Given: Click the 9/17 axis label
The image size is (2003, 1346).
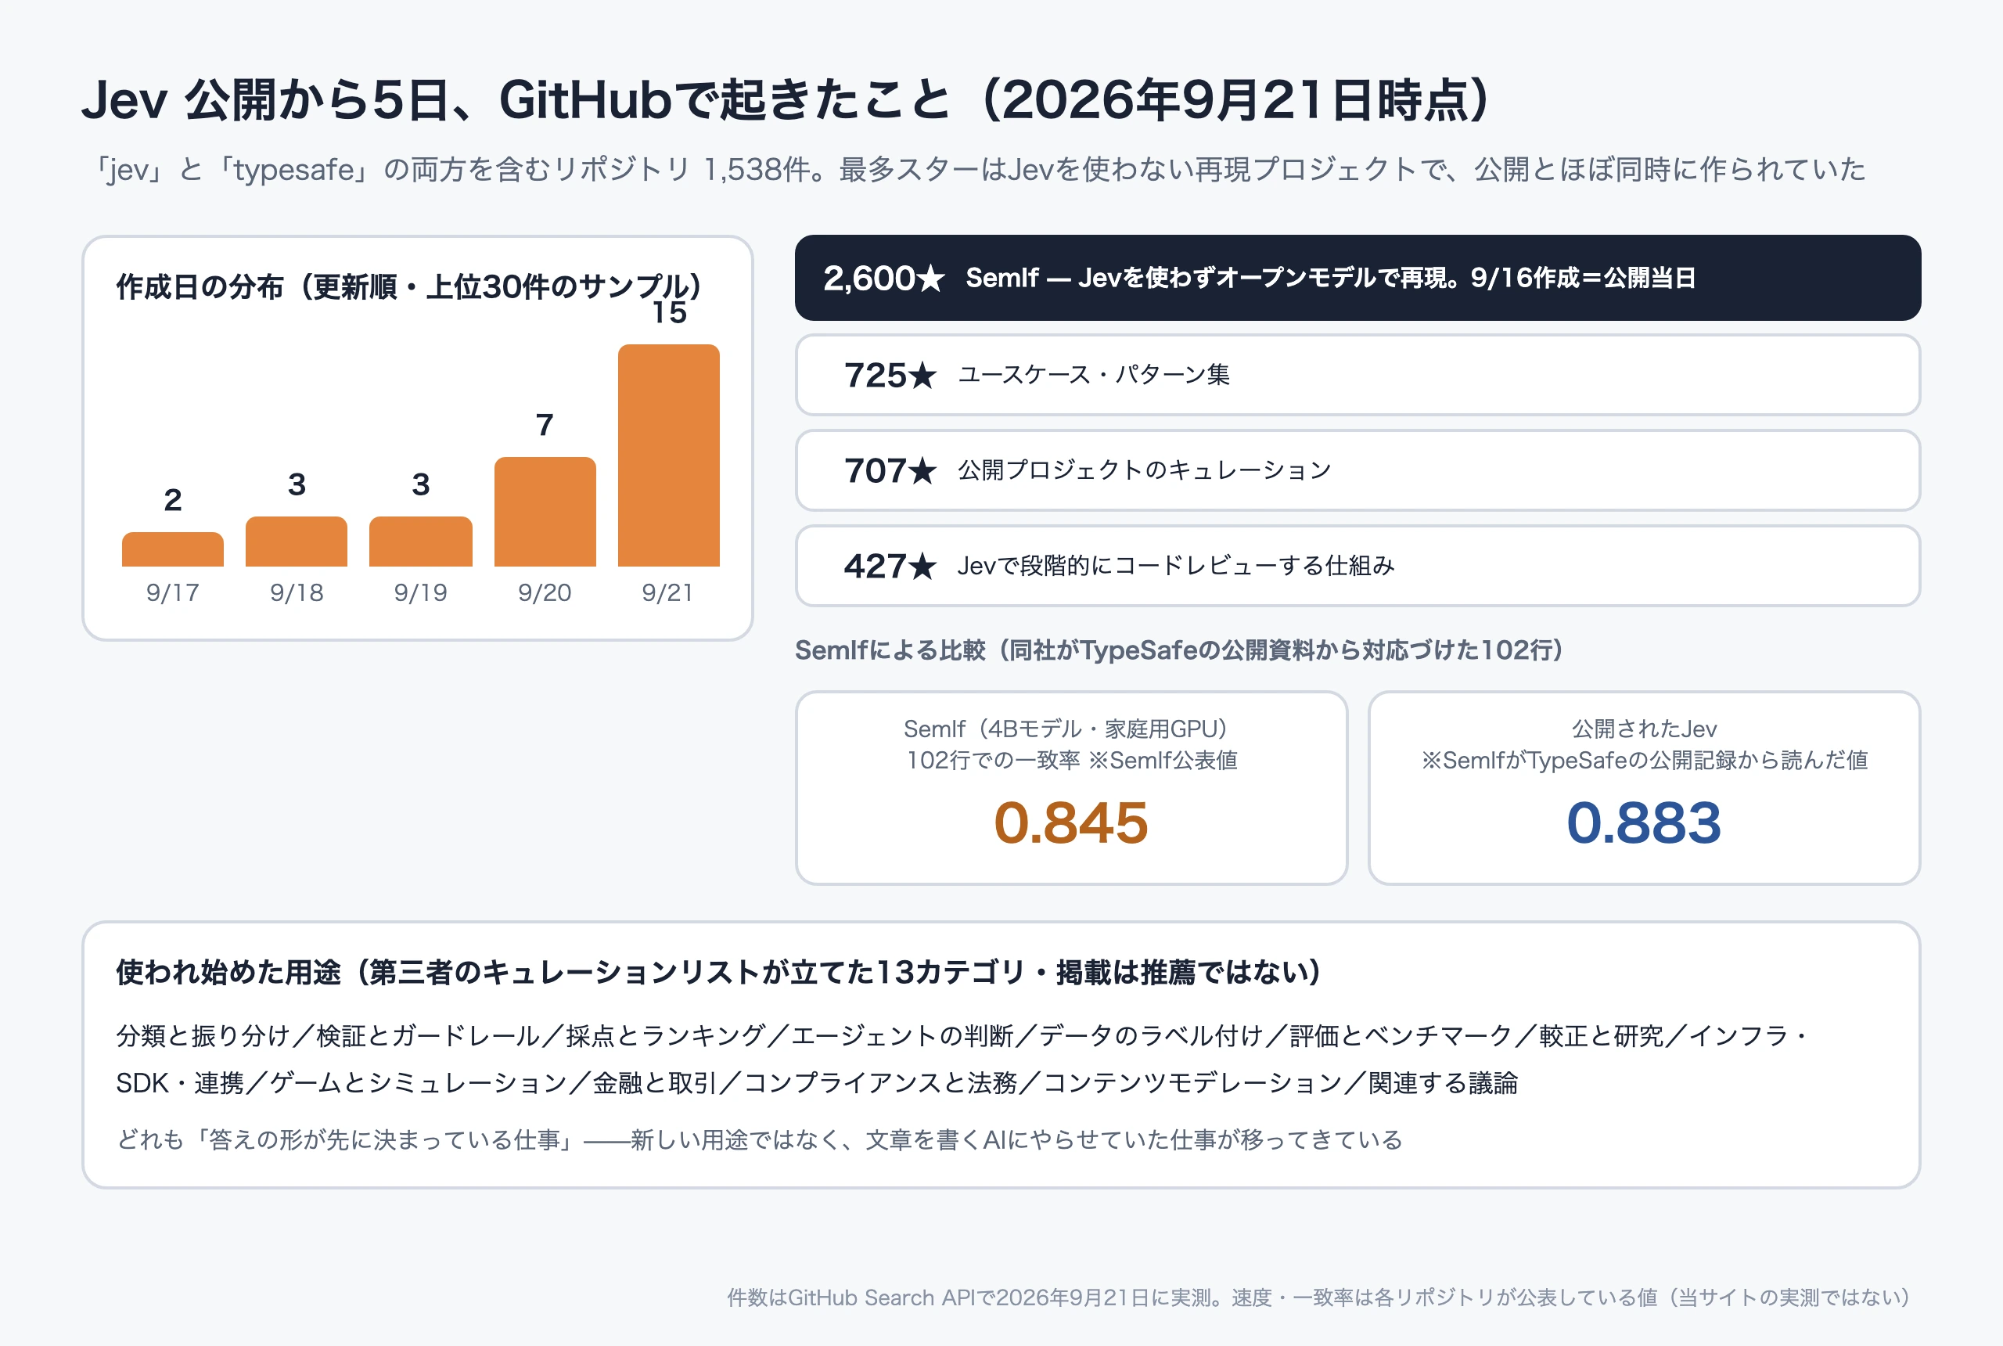Looking at the screenshot, I should 172,592.
